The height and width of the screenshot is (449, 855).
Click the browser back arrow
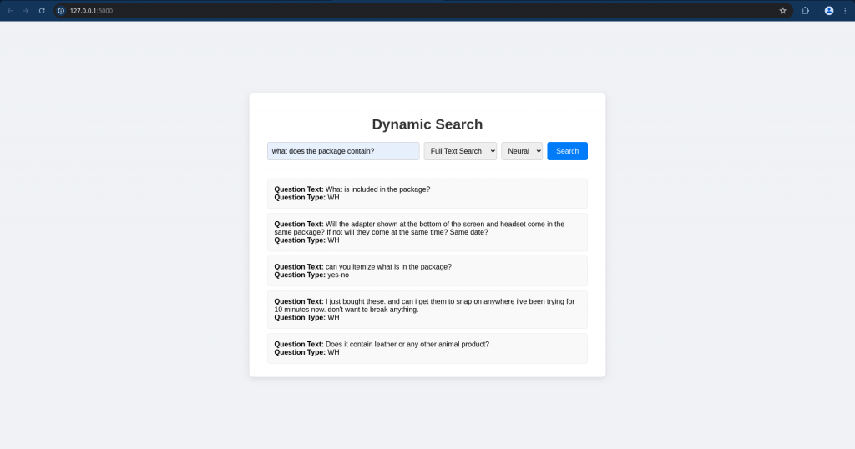[10, 11]
